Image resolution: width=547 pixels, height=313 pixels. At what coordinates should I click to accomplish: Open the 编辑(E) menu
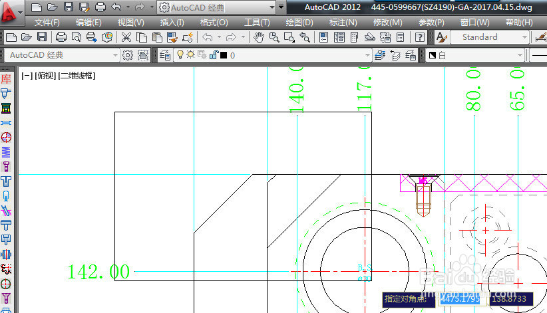tap(89, 23)
